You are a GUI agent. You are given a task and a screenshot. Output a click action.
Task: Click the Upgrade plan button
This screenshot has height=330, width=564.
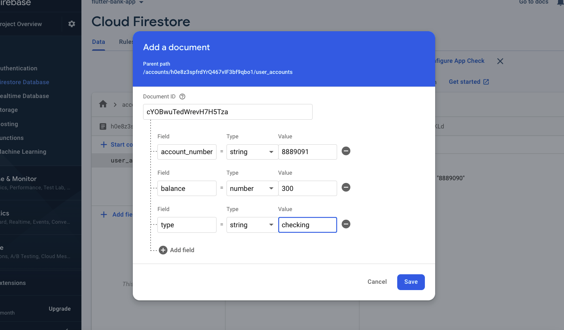pyautogui.click(x=60, y=309)
